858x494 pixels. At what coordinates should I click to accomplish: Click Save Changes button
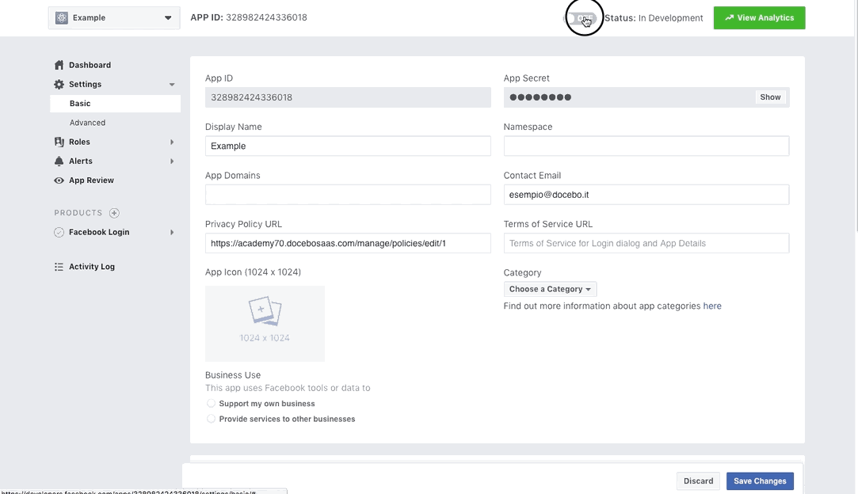pyautogui.click(x=760, y=481)
